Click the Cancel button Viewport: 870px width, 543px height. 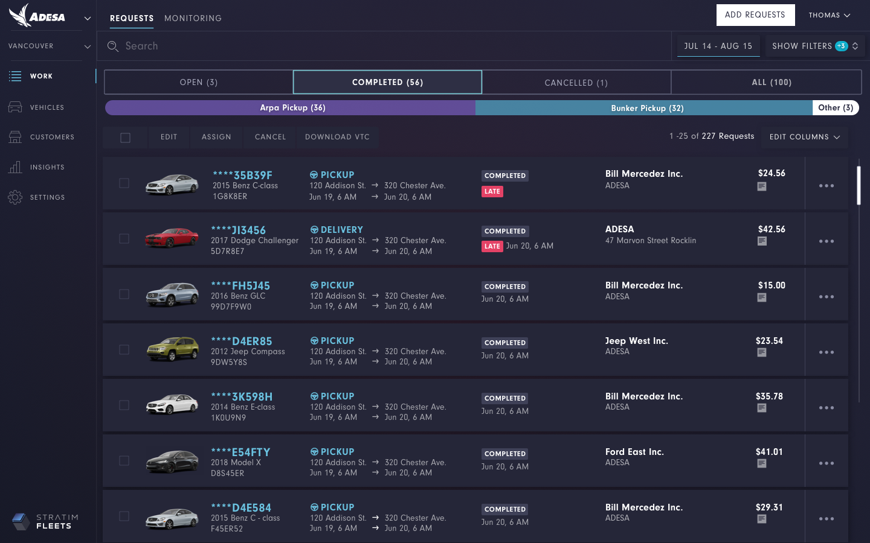tap(271, 137)
